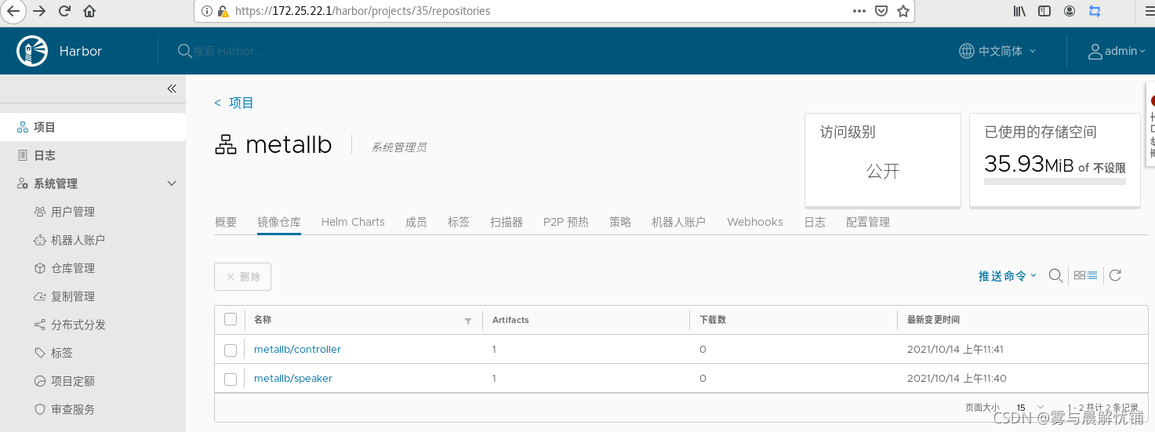Open the 配置管理 tab
1155x432 pixels.
point(868,222)
